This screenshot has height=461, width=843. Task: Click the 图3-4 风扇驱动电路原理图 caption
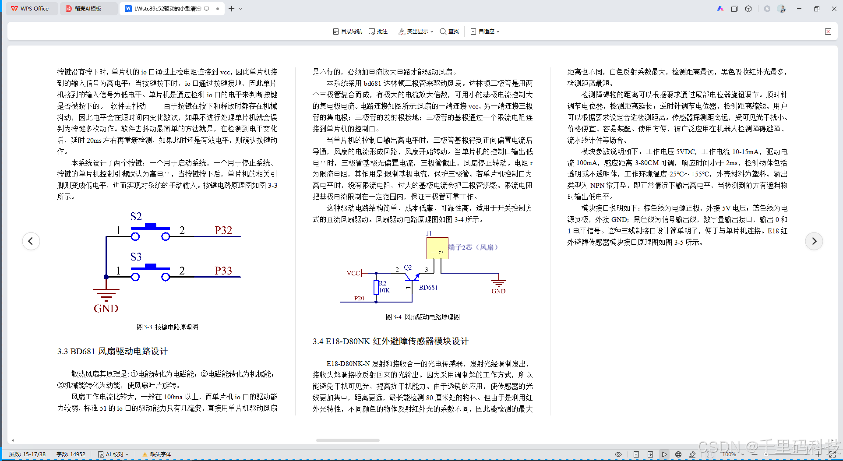(x=423, y=317)
